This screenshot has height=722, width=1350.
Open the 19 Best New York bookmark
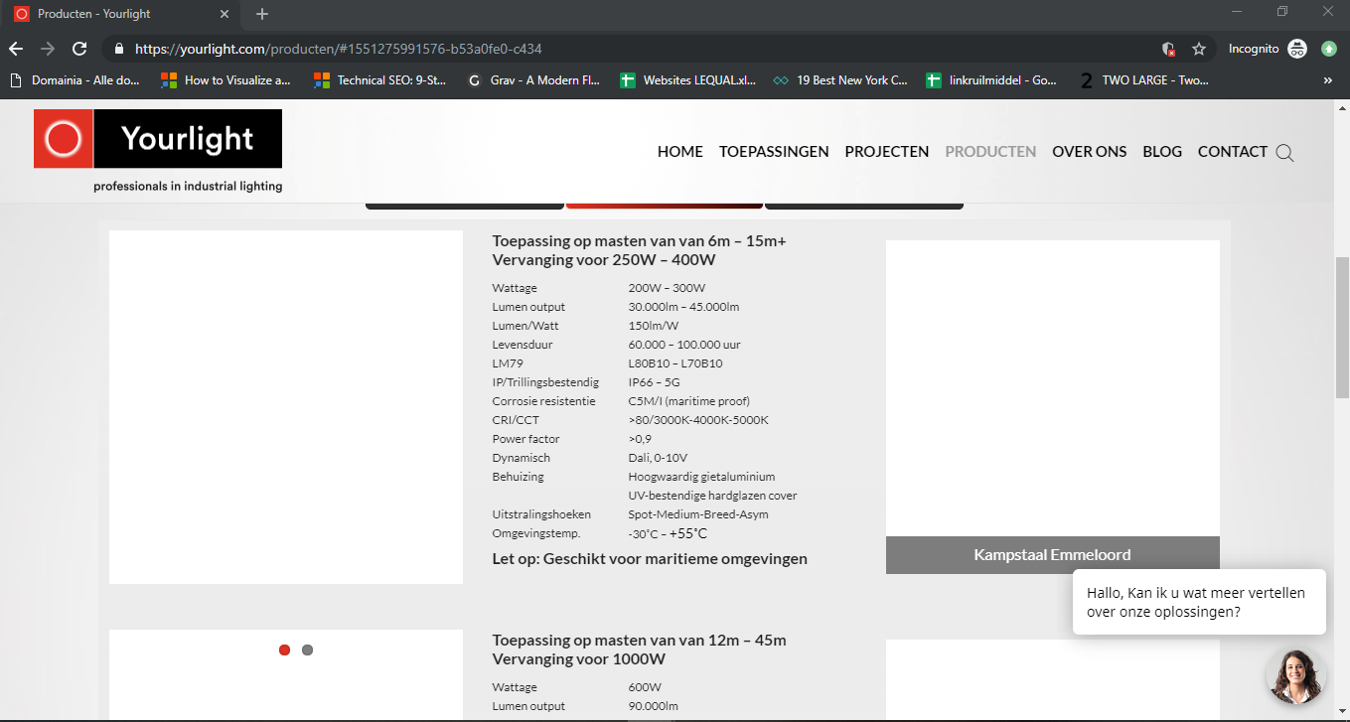(841, 80)
